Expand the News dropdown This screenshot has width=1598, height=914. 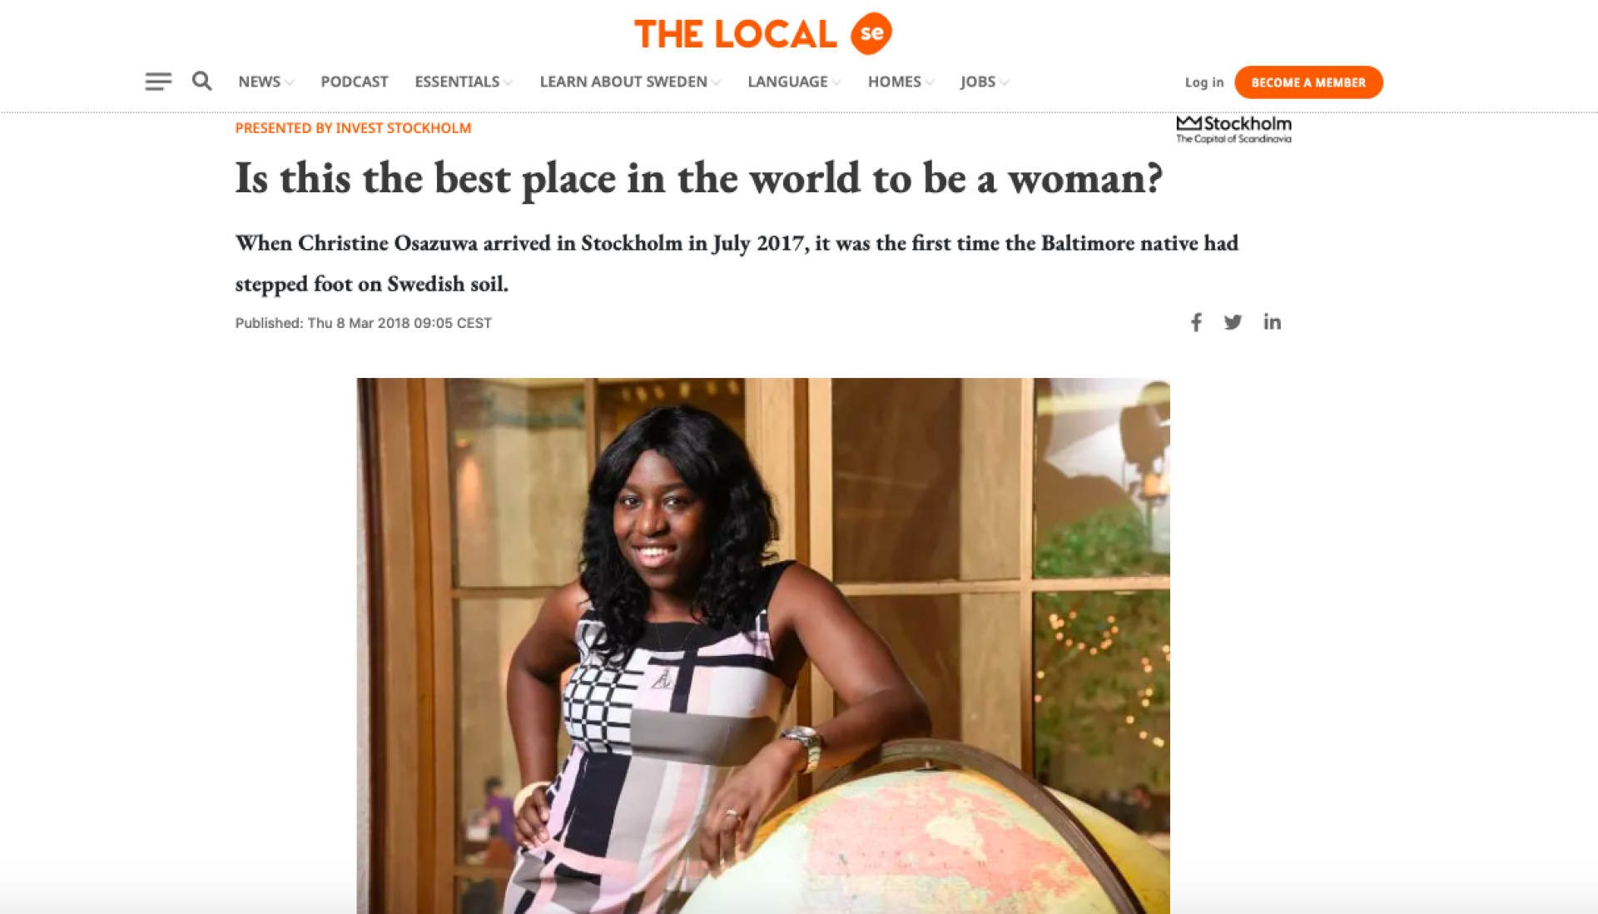(x=266, y=82)
